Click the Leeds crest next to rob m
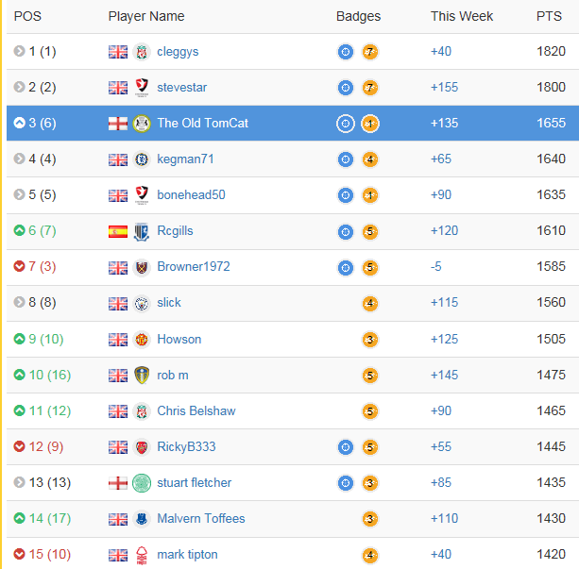Image resolution: width=579 pixels, height=569 pixels. click(142, 376)
